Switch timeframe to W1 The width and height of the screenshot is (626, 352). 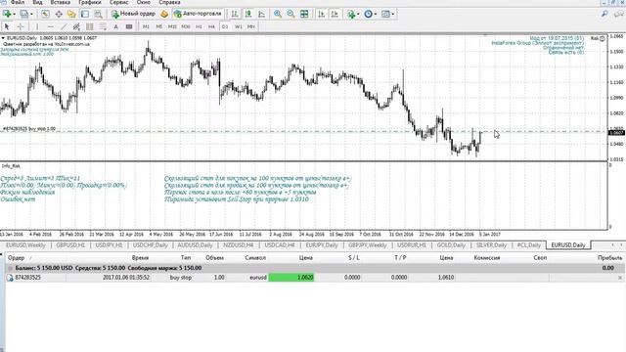tap(239, 26)
